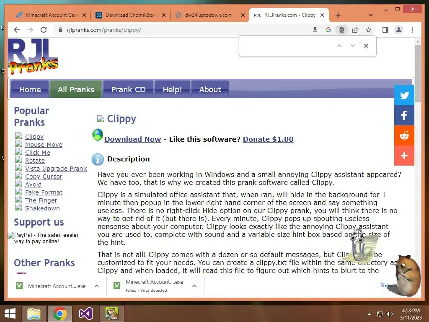Image resolution: width=429 pixels, height=322 pixels.
Task: Toggle the Chrome side panel
Action: pyautogui.click(x=385, y=30)
